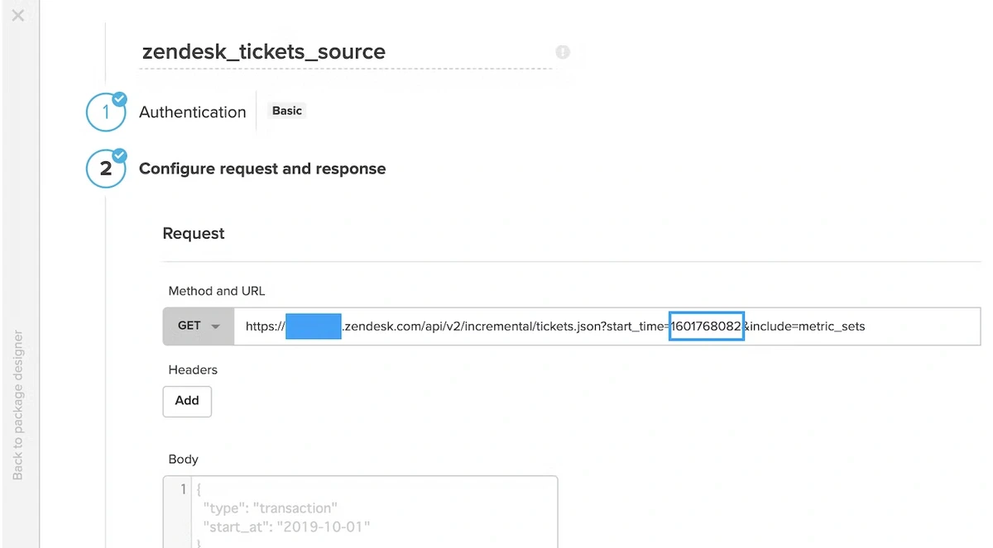Click into the Body code editor
The image size is (993, 548).
(x=360, y=512)
